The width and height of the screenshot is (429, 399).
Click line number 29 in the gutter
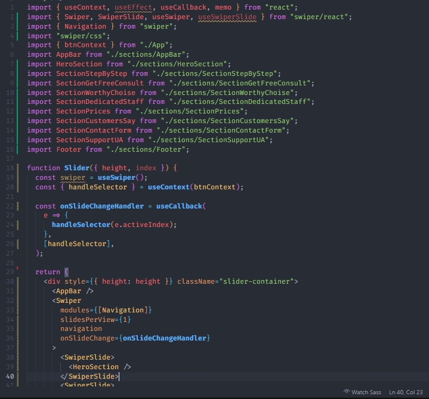pos(10,272)
